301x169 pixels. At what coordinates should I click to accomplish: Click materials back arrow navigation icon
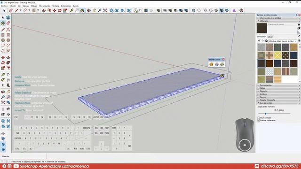(259, 41)
